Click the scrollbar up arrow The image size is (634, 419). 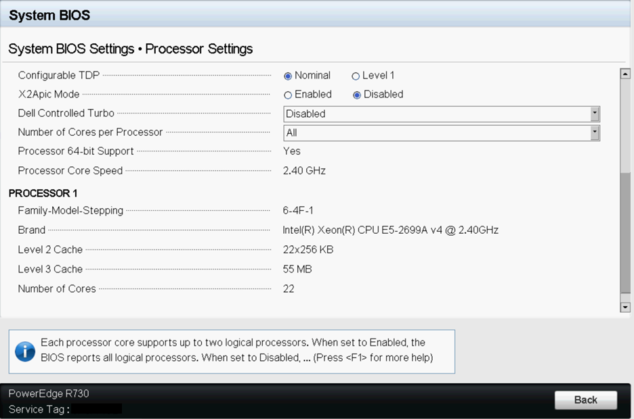(x=625, y=73)
